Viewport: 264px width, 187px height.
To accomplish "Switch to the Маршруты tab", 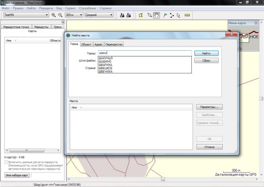I will [x=41, y=27].
